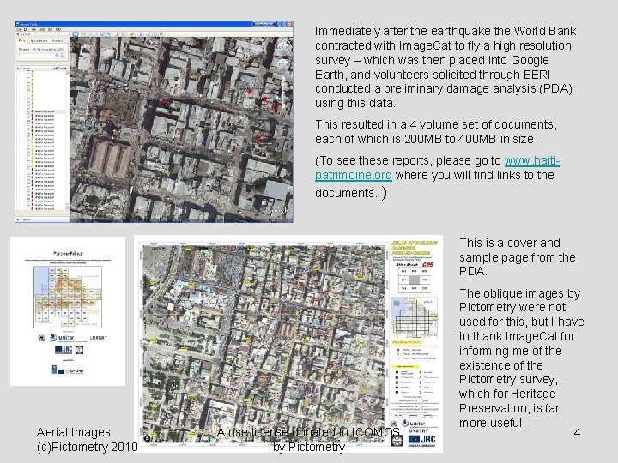
Task: Click the lowest red placemark on map
Action: click(x=258, y=139)
